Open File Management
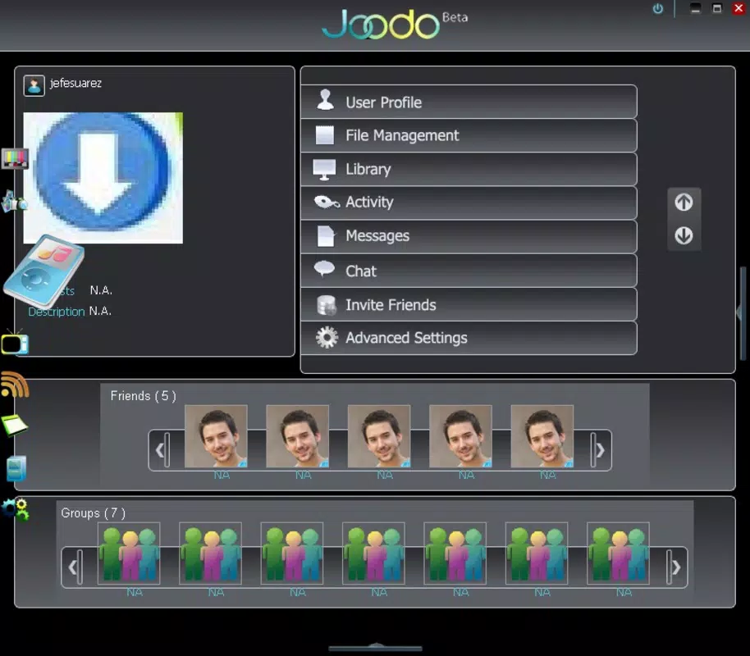Screen dimensions: 750x656 point(469,136)
